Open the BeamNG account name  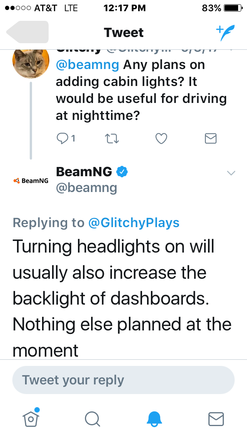84,172
